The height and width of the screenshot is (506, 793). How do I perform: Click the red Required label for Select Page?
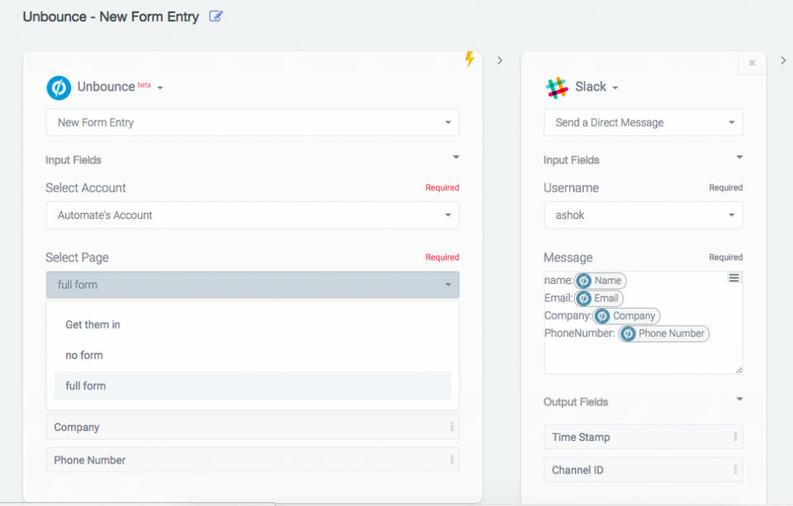[x=442, y=258]
